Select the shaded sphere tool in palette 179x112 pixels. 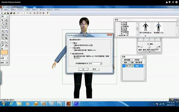(2, 42)
